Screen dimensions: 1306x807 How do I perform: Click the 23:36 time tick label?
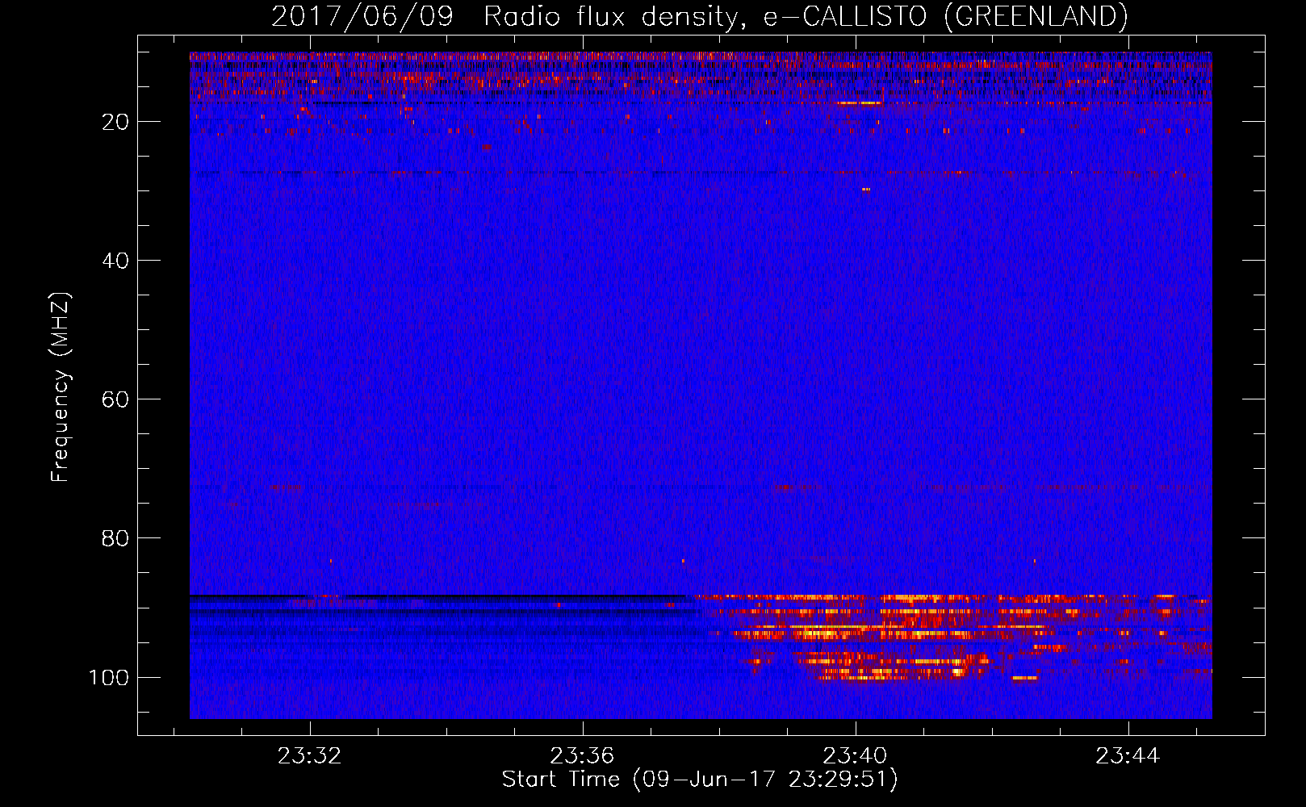click(x=583, y=756)
